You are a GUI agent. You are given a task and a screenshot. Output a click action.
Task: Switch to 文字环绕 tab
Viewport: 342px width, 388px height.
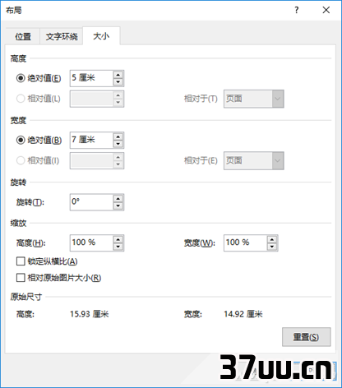click(62, 36)
